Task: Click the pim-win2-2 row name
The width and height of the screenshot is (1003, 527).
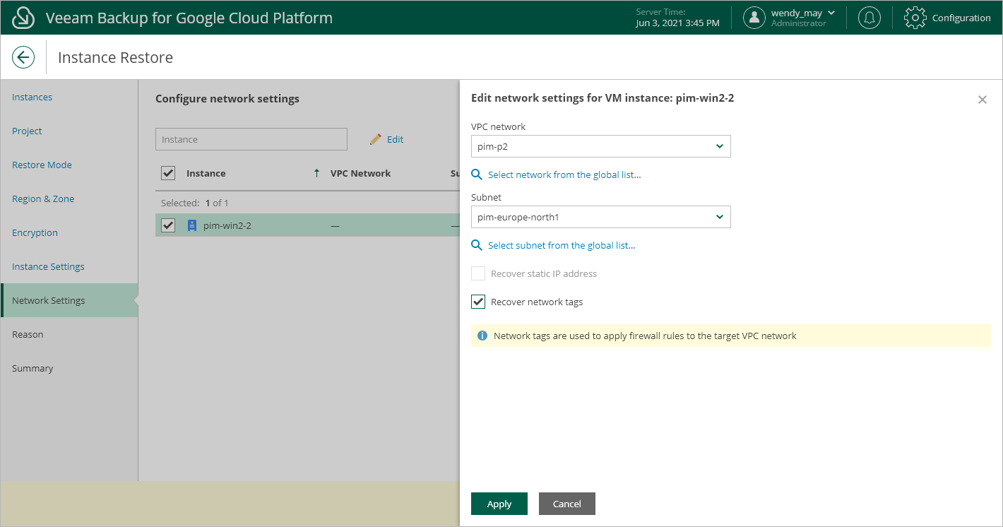Action: (x=227, y=225)
